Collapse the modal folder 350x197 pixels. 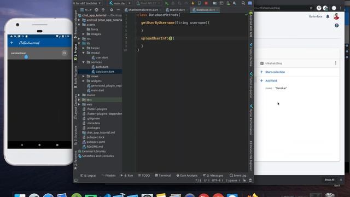(x=84, y=53)
